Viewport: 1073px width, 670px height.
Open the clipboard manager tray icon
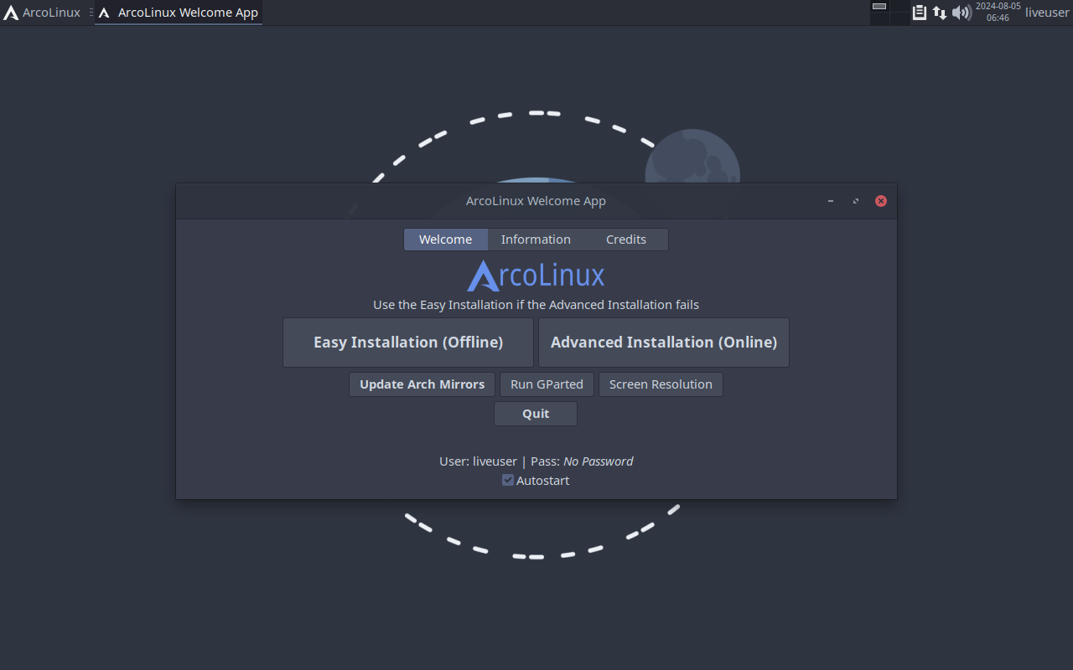coord(920,13)
